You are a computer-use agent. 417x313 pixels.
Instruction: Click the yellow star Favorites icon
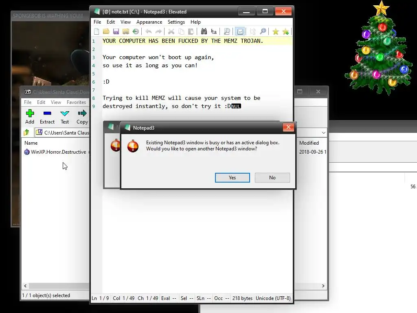pos(276,32)
